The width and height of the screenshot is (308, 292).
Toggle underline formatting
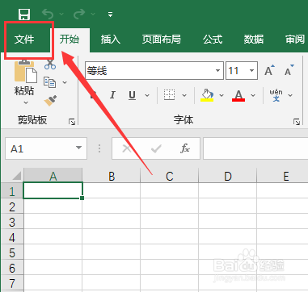tap(132, 95)
